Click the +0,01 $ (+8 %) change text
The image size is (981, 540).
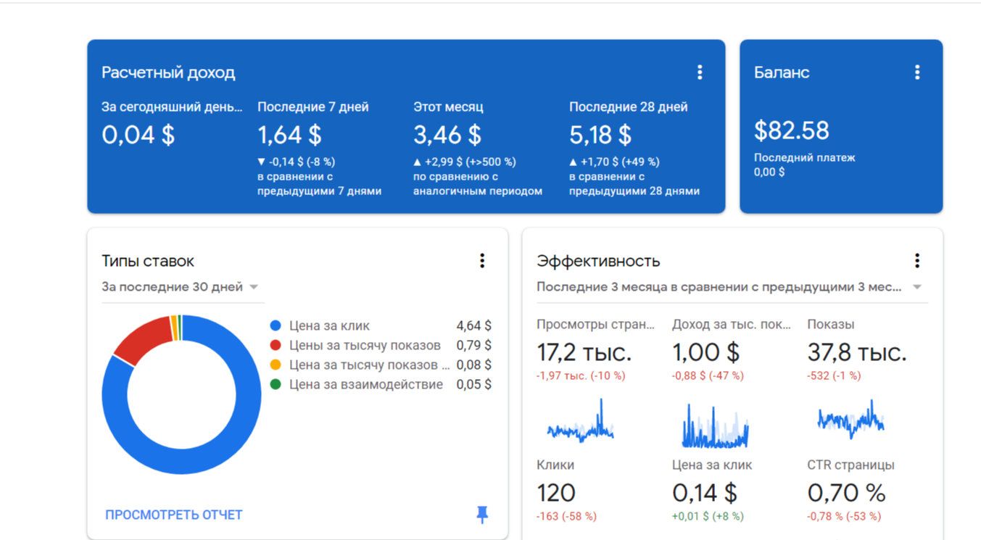pos(708,517)
